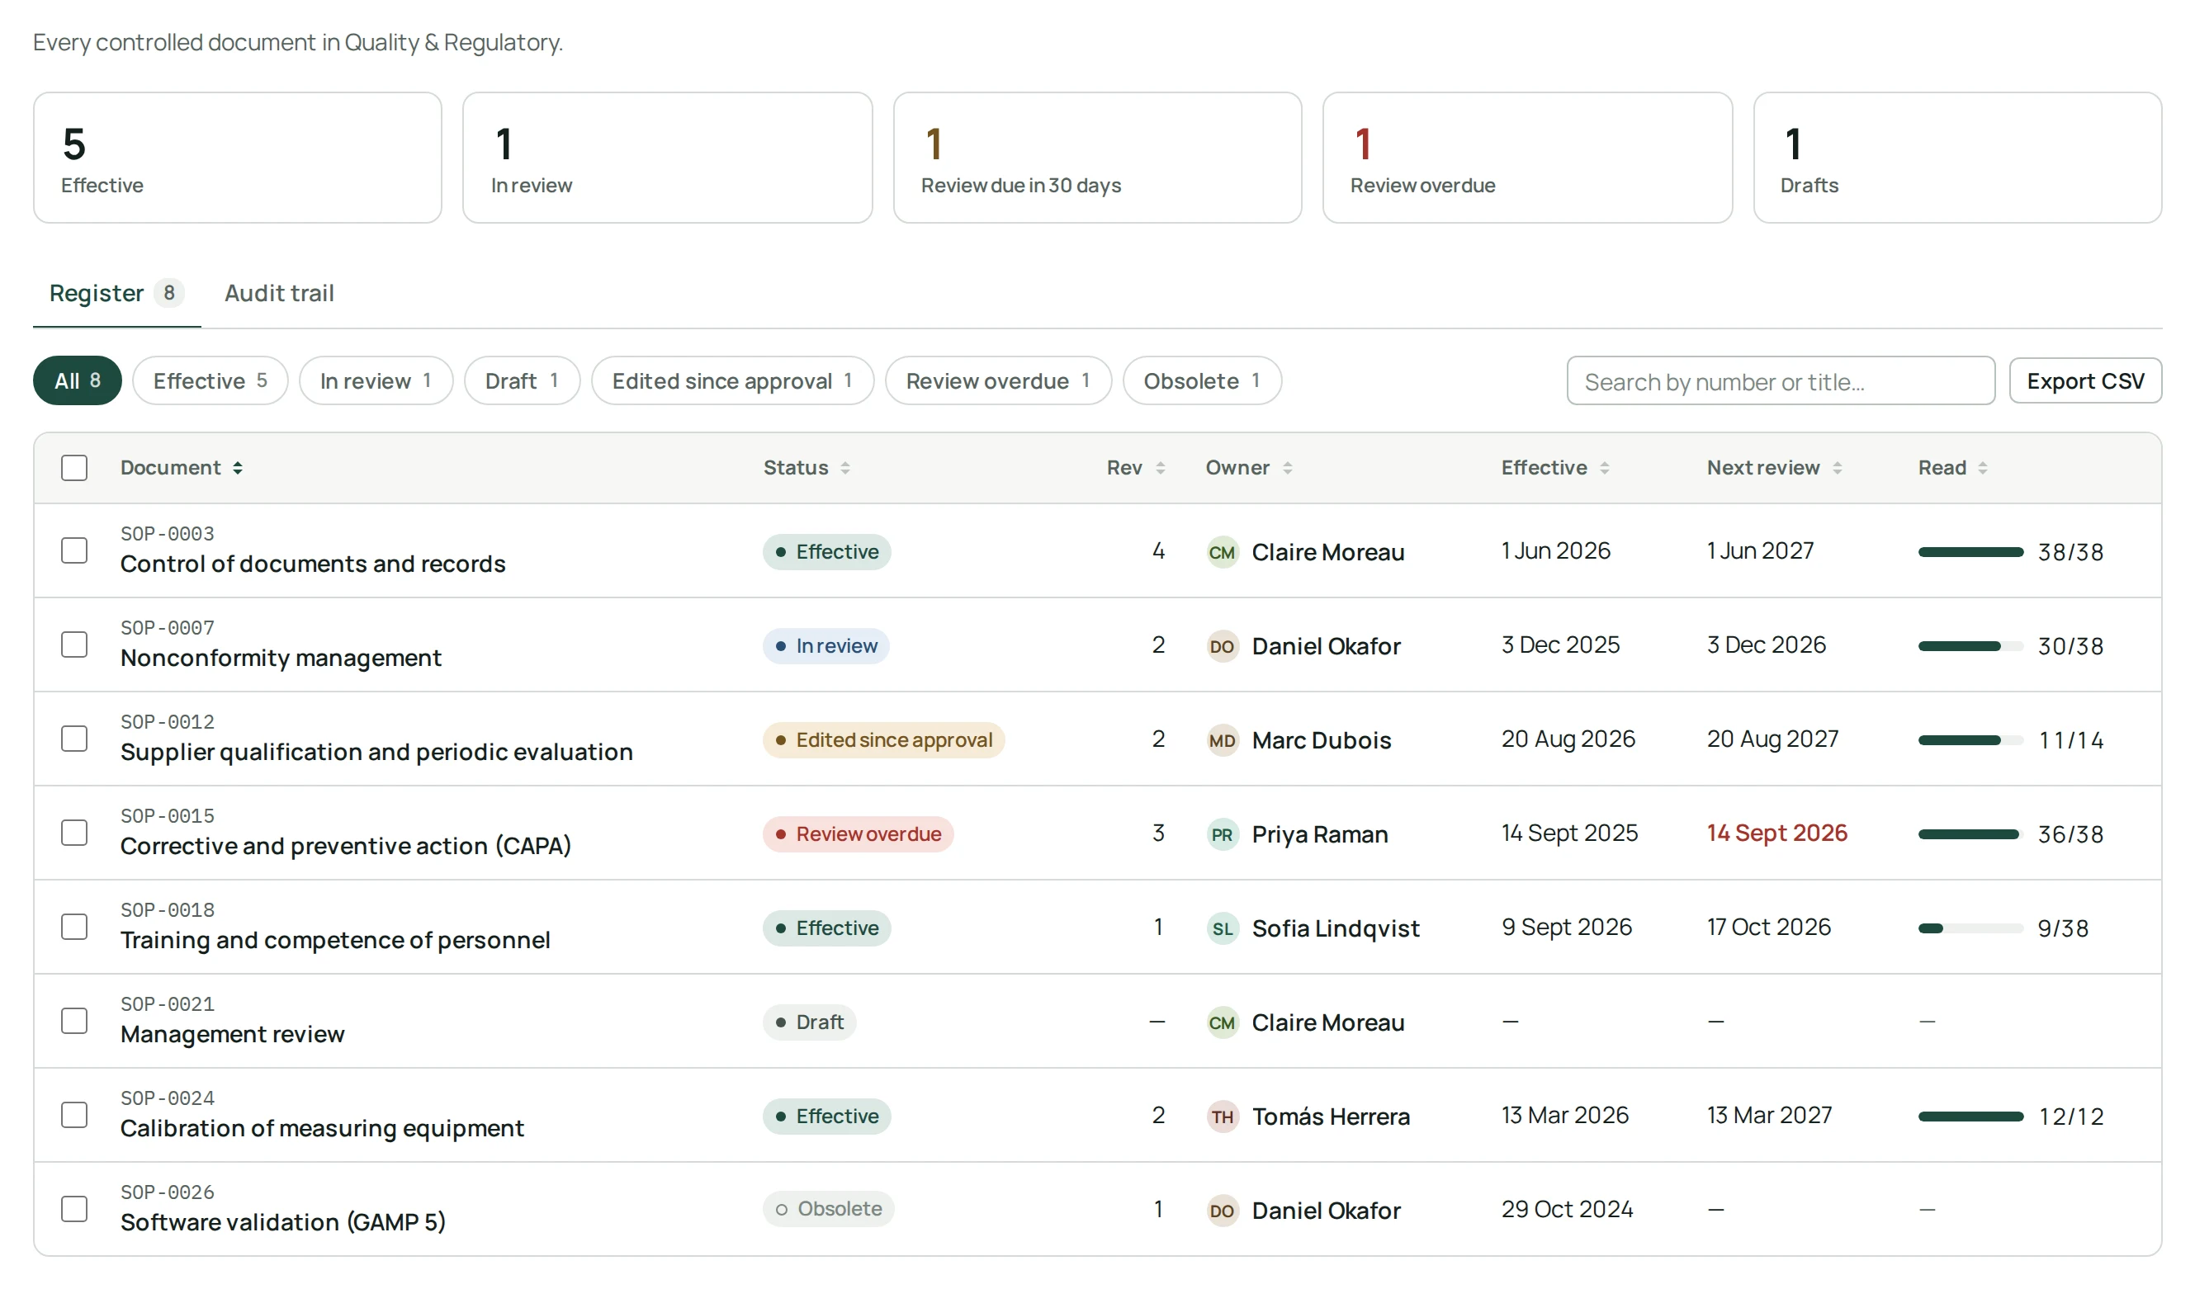Click the sort icon in the Status column header
Image resolution: width=2195 pixels, height=1289 pixels.
(x=845, y=468)
